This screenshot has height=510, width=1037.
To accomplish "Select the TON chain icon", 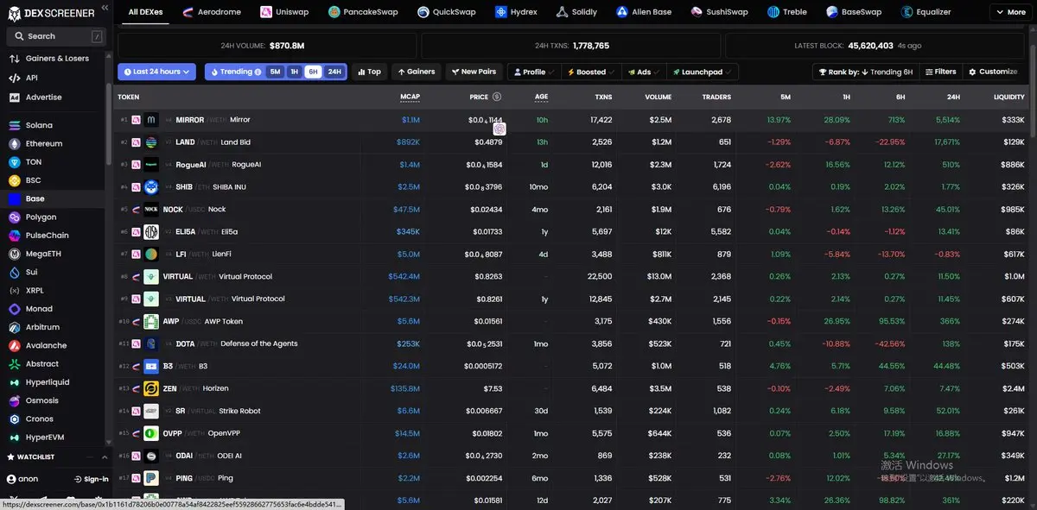I will pos(14,162).
